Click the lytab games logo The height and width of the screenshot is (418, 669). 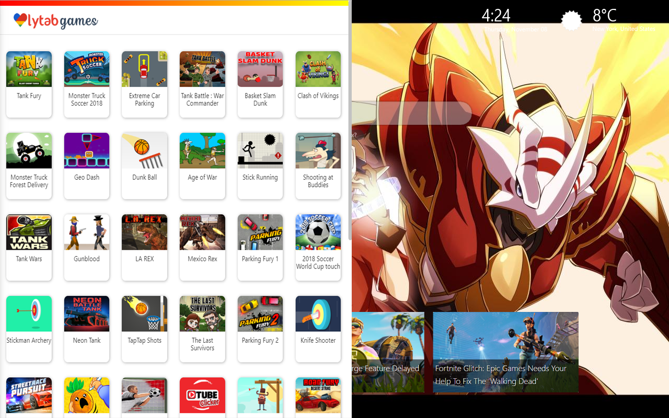pos(56,21)
